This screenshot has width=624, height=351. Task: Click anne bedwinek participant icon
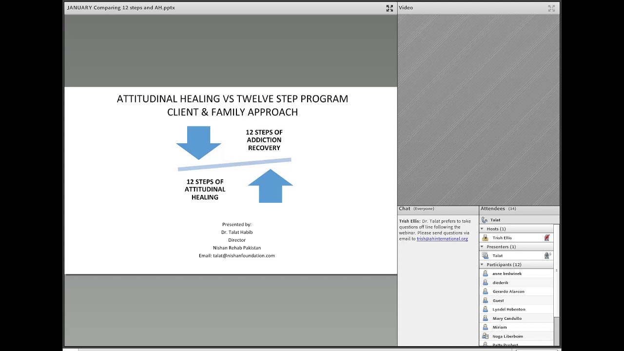pos(485,273)
